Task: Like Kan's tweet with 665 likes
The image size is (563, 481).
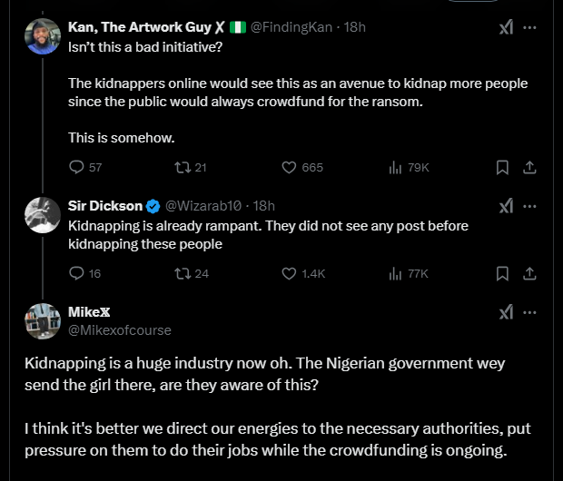Action: pyautogui.click(x=290, y=167)
